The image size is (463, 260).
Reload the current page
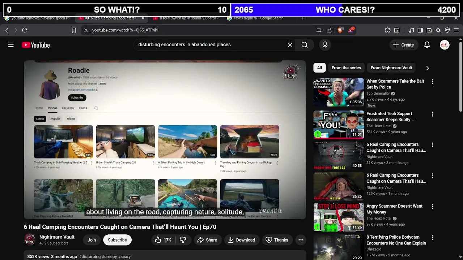tap(25, 30)
